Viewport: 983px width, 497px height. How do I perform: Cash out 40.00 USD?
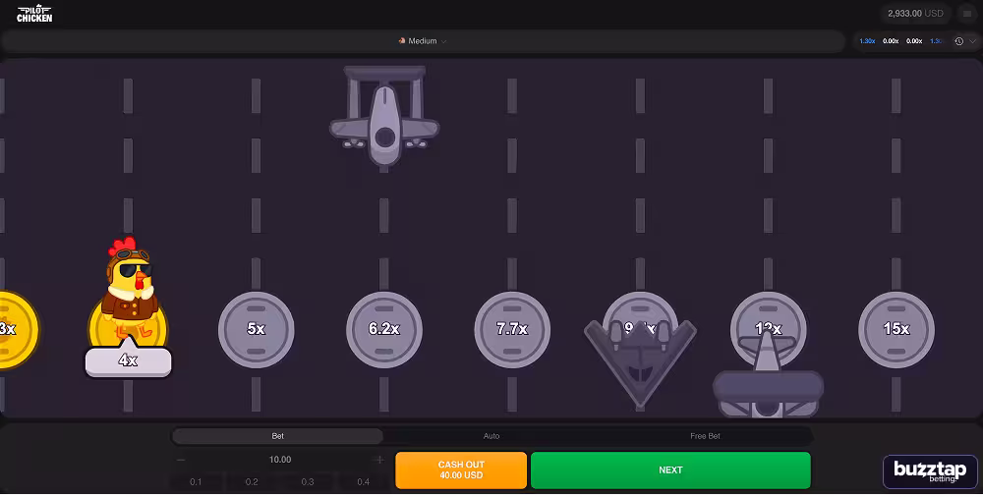[461, 470]
